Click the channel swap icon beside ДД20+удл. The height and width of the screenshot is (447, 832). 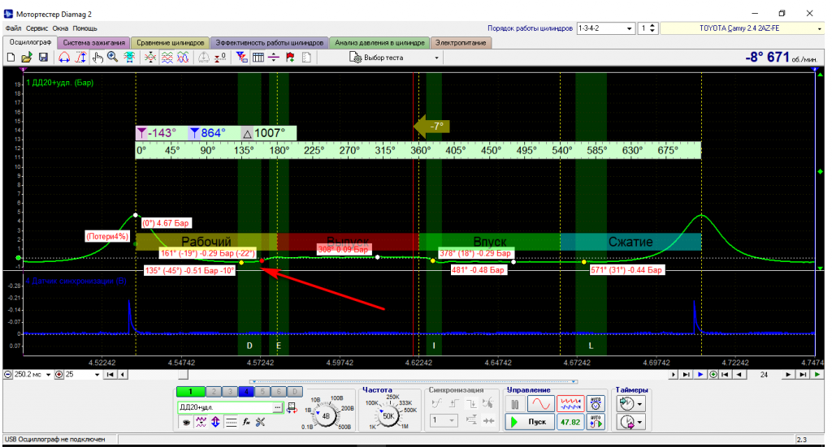(292, 408)
